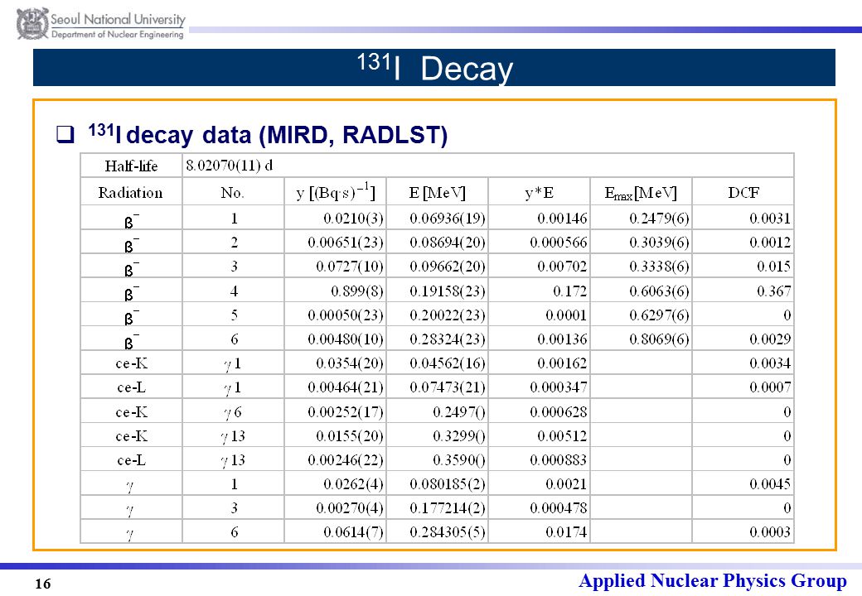Click the 'y*E' column header
This screenshot has width=862, height=596.
pyautogui.click(x=539, y=193)
